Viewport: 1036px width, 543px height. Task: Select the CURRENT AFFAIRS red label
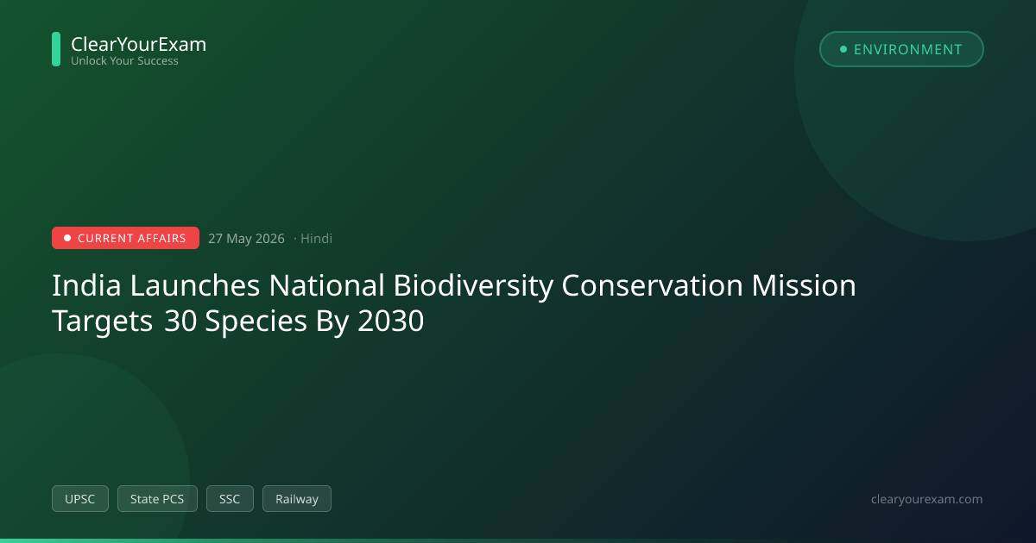[x=125, y=238]
